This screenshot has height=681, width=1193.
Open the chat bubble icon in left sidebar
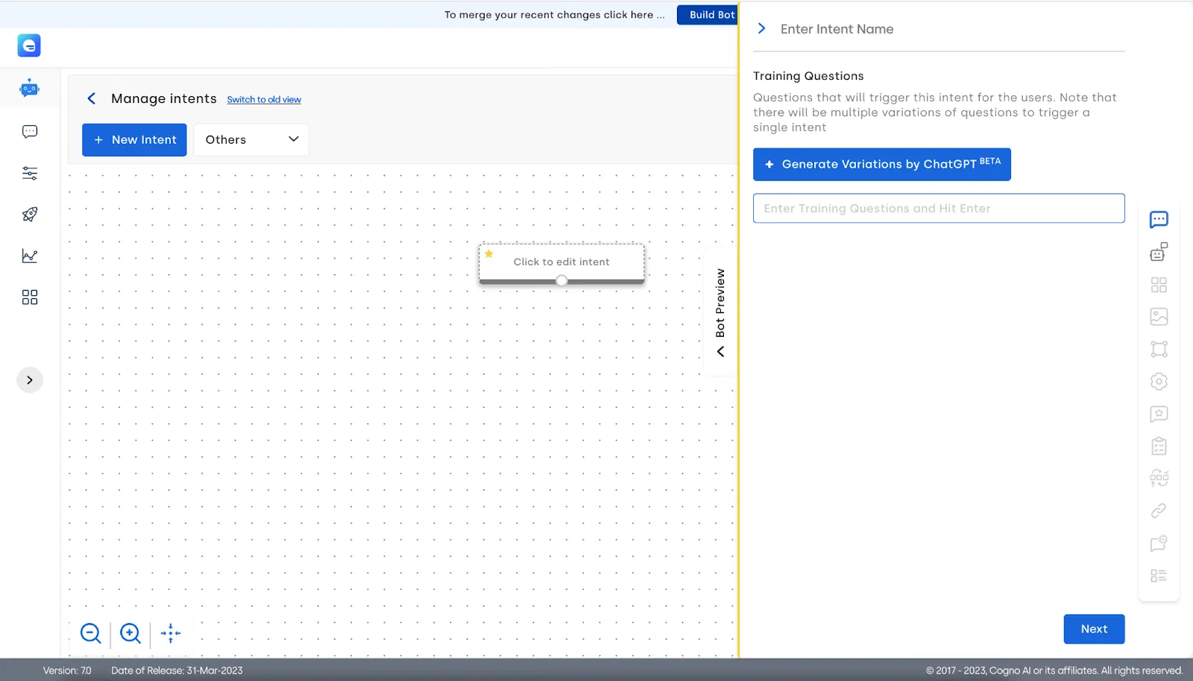30,132
